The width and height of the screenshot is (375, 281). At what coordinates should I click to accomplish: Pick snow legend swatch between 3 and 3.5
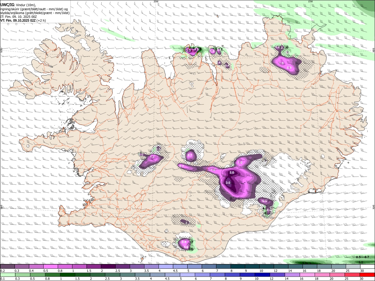(137, 266)
